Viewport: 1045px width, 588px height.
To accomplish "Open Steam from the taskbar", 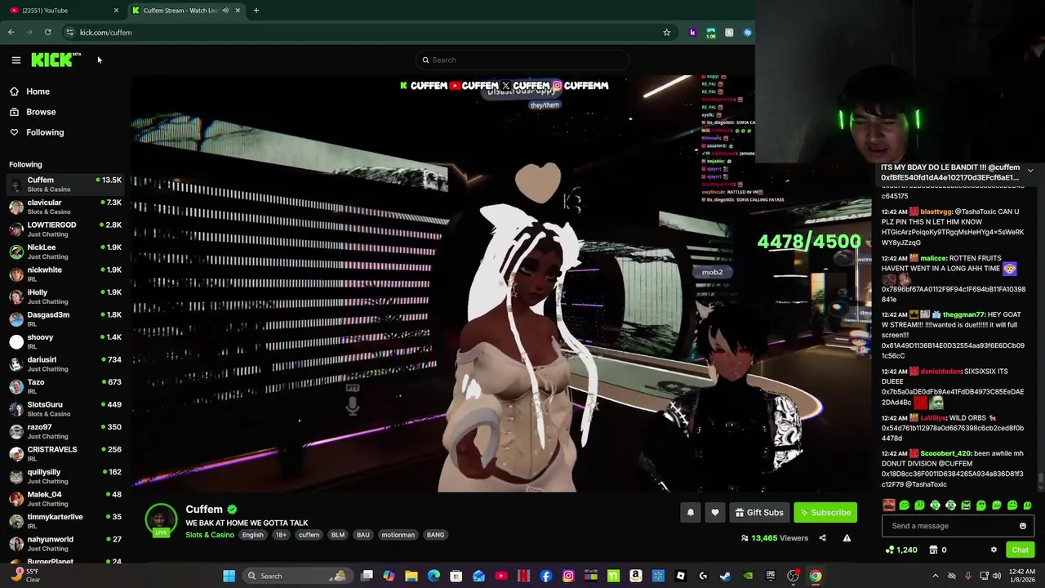I will coord(725,576).
